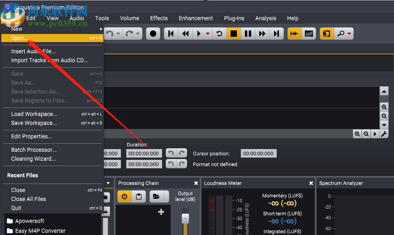Click the Record button
This screenshot has width=394, height=235.
(153, 34)
